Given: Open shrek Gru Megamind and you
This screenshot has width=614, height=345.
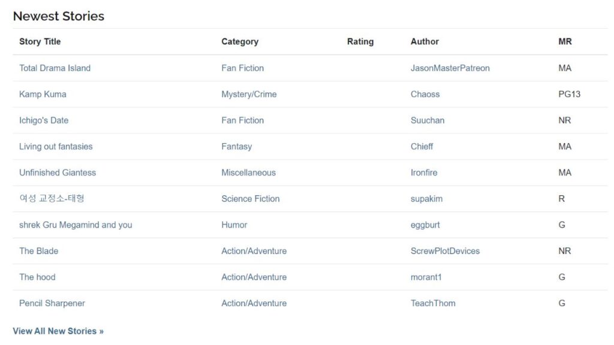Looking at the screenshot, I should (76, 225).
